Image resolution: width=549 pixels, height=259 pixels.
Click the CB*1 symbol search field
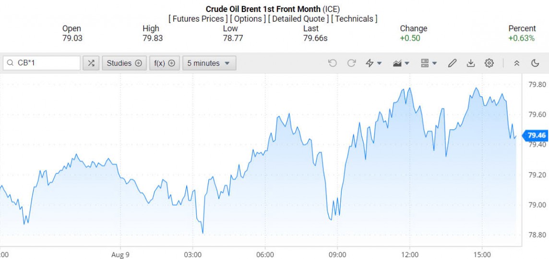click(47, 63)
